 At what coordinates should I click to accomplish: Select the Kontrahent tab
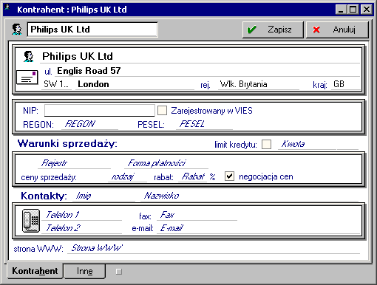click(35, 271)
